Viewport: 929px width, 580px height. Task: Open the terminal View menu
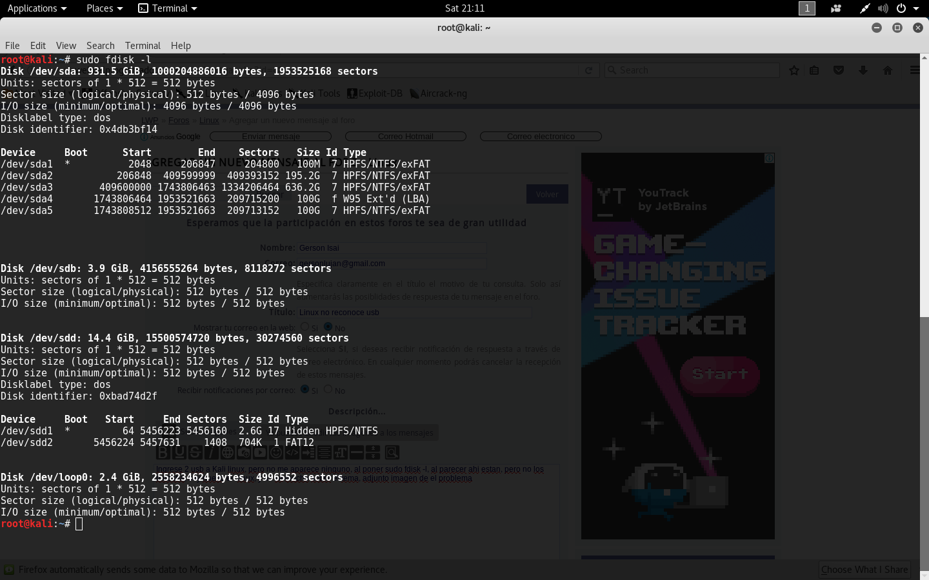coord(66,46)
